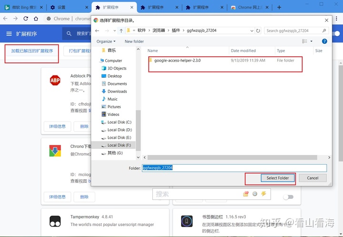Click the Select Folder button
This screenshot has width=343, height=237.
coord(278,178)
